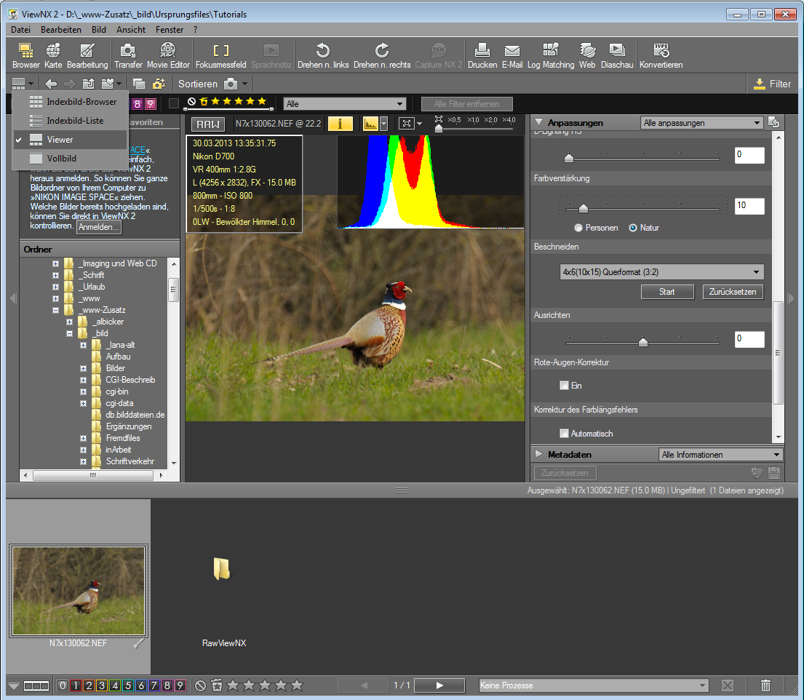Enable Rote-Augen-Korrektur Ein checkbox
The width and height of the screenshot is (804, 700).
tap(564, 385)
